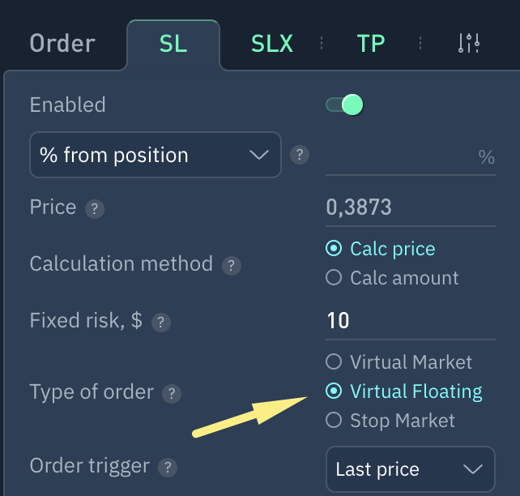520x496 pixels.
Task: Click the Fixed risk value field
Action: (409, 321)
